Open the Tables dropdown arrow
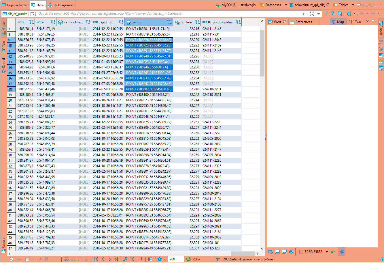This screenshot has width=384, height=263. point(353,5)
